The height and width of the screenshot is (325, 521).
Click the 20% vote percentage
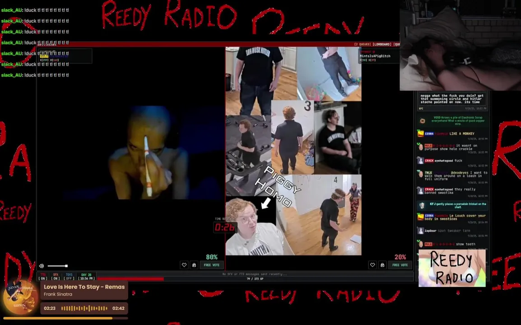coord(400,257)
